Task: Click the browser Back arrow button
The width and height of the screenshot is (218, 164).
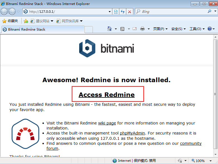Action: [4, 11]
